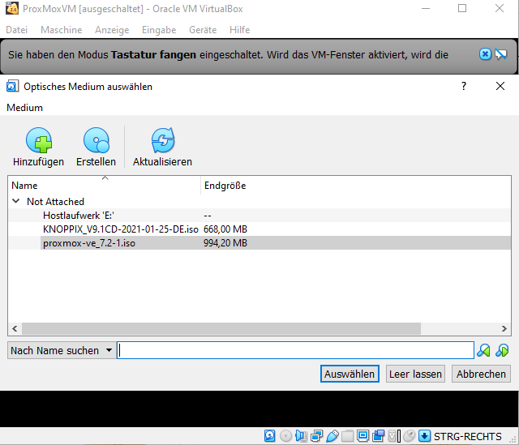Open the Eingabe menu
The image size is (519, 445).
tap(159, 30)
